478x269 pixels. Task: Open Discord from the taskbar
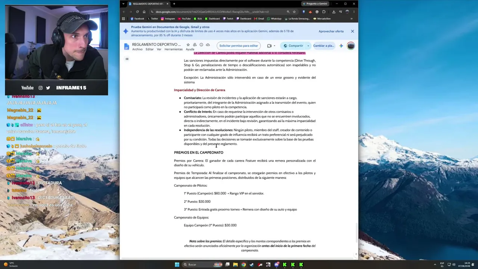276,265
